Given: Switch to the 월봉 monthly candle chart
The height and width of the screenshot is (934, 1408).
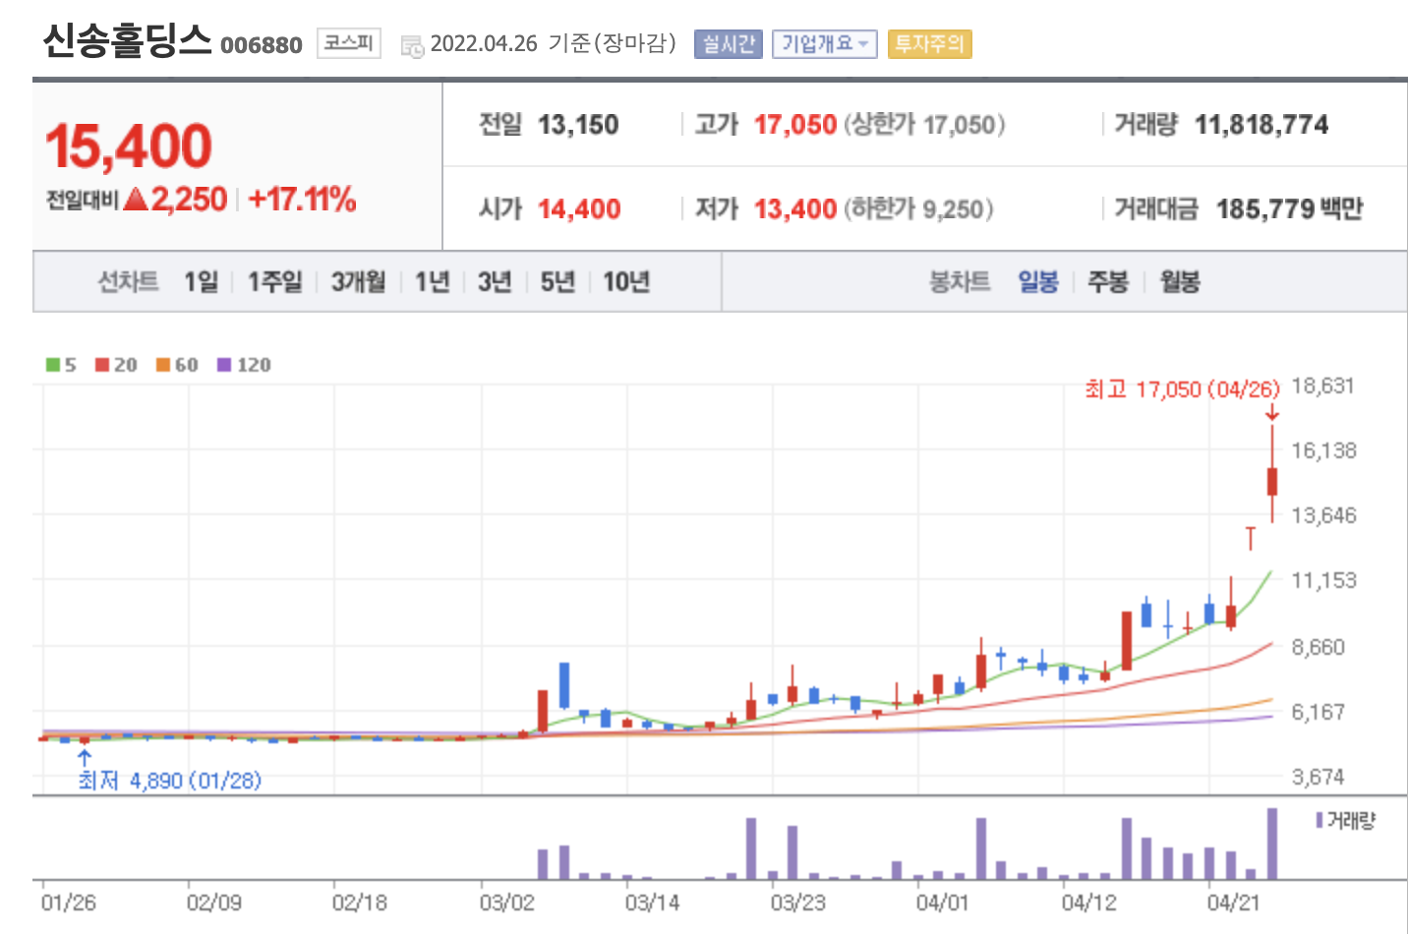Looking at the screenshot, I should point(1180,282).
